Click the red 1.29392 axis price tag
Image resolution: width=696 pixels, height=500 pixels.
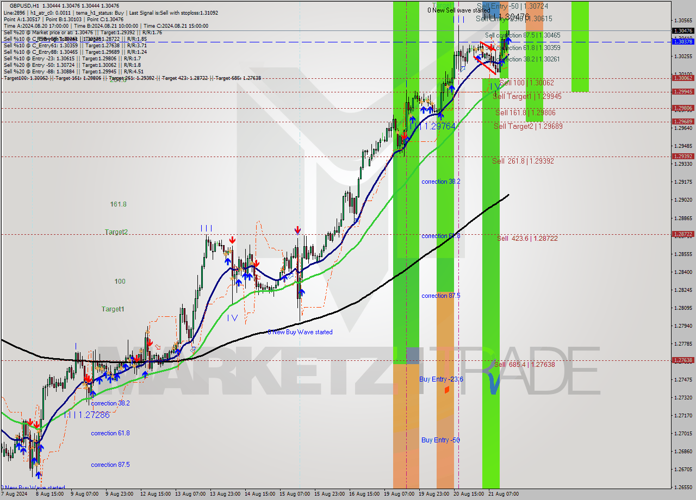tap(682, 156)
